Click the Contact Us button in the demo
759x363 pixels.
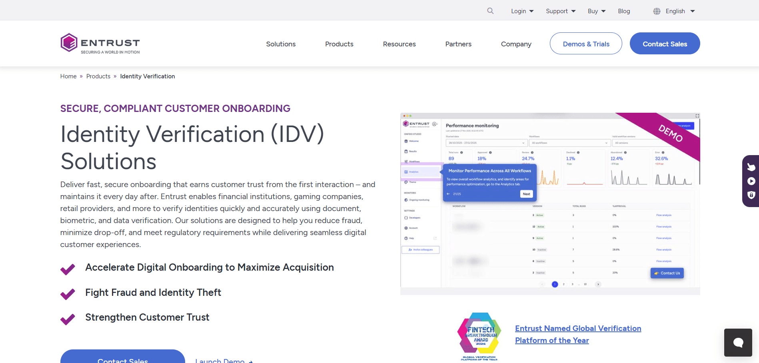pyautogui.click(x=667, y=273)
